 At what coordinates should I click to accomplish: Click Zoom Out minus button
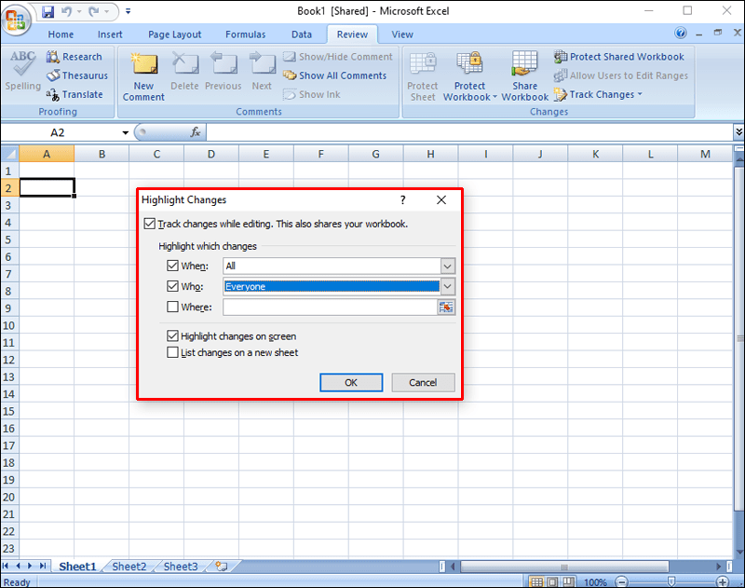pyautogui.click(x=621, y=581)
